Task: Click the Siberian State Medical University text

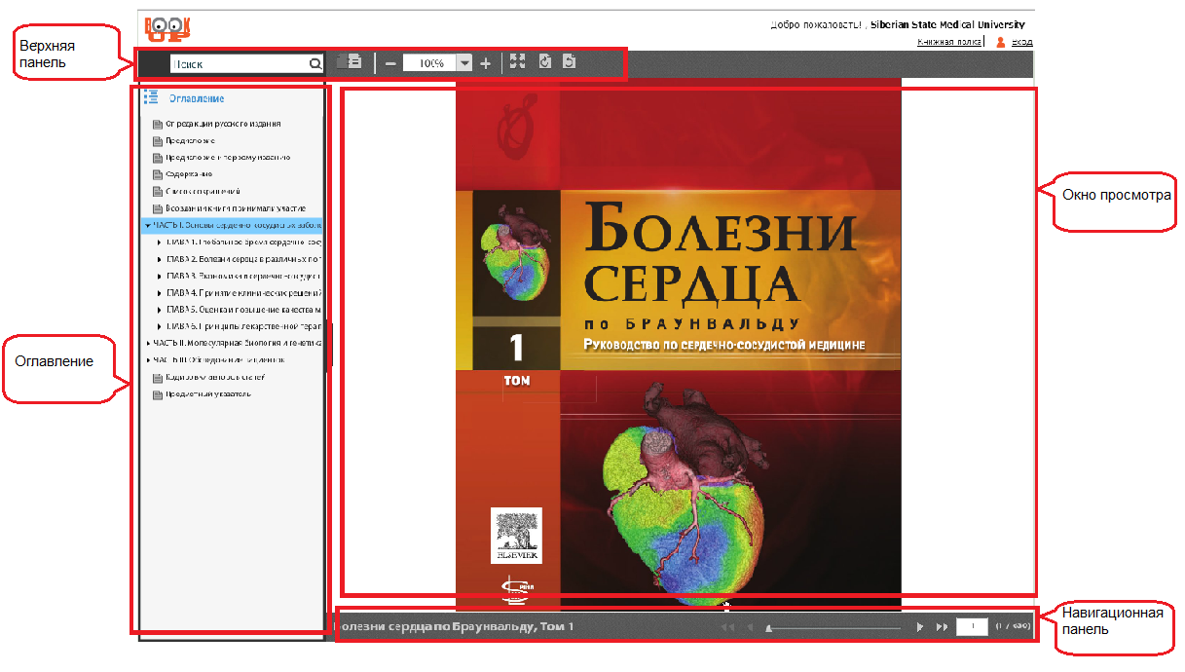Action: [x=947, y=25]
